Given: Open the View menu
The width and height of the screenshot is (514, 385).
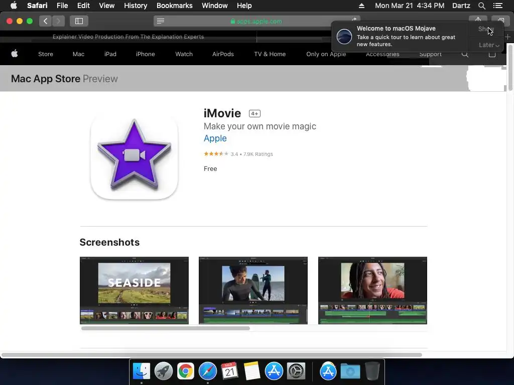Looking at the screenshot, I should (106, 6).
